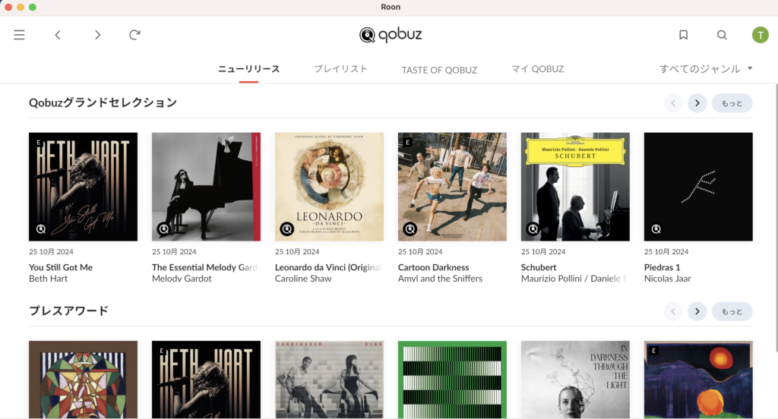Click Qobuz badge on Leonardo da Vinci cover
The image size is (778, 419).
[286, 228]
